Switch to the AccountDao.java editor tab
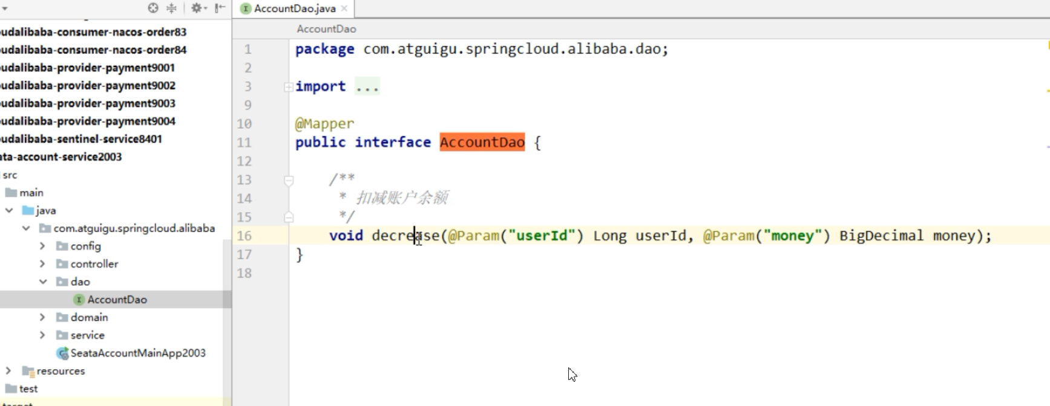 (294, 8)
